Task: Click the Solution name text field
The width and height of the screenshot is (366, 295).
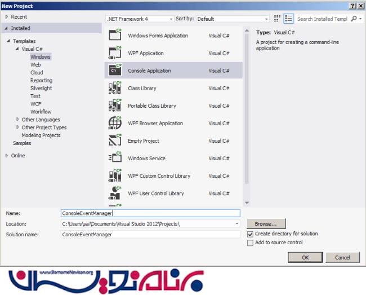Action: coord(150,234)
